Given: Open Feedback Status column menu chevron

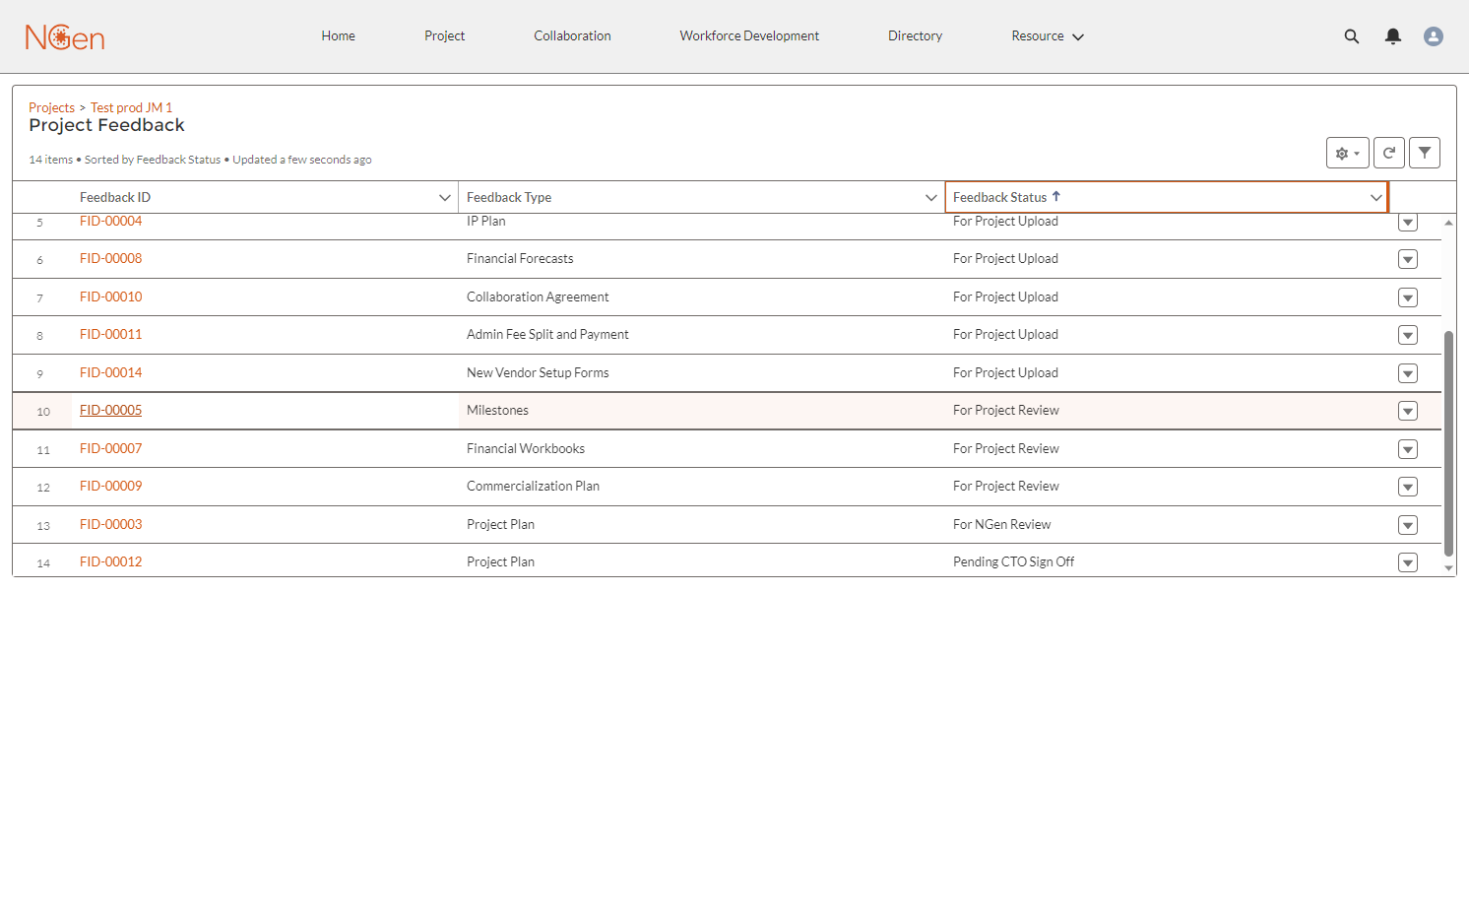Looking at the screenshot, I should coord(1376,198).
